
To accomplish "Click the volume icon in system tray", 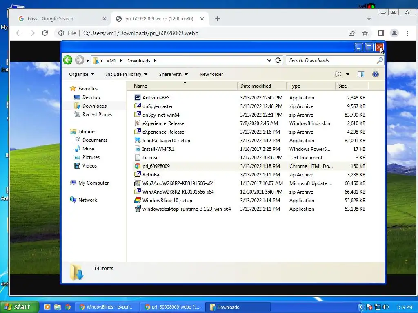I will pyautogui.click(x=385, y=307).
